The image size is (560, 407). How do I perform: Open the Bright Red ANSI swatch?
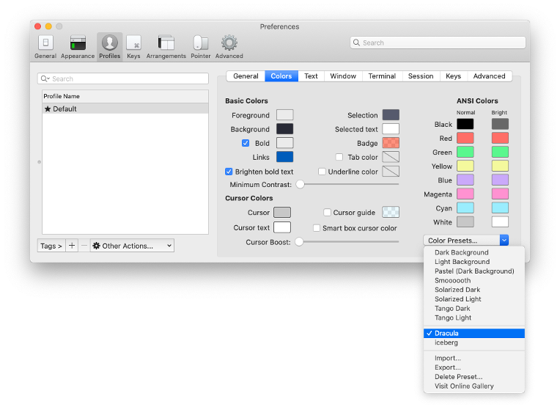pyautogui.click(x=500, y=138)
